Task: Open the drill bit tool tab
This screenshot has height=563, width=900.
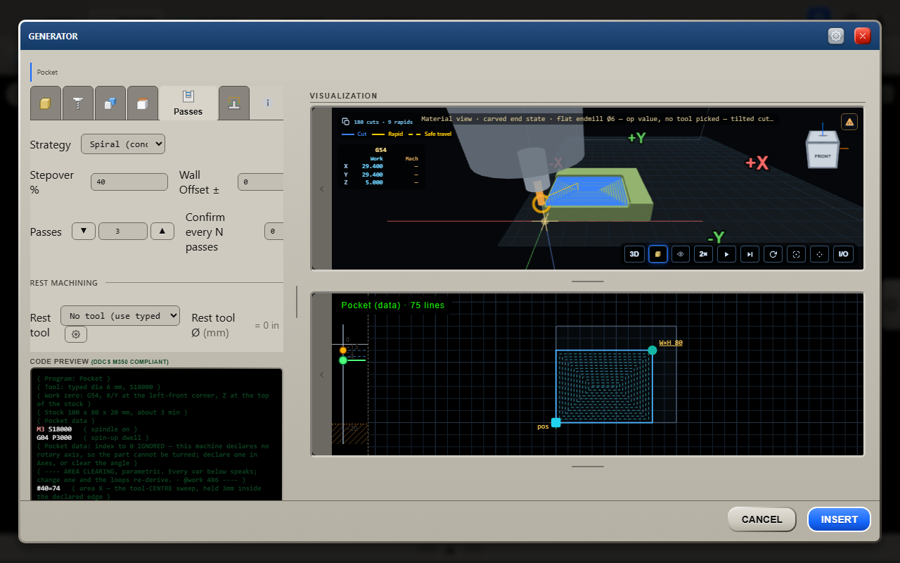Action: click(x=78, y=103)
